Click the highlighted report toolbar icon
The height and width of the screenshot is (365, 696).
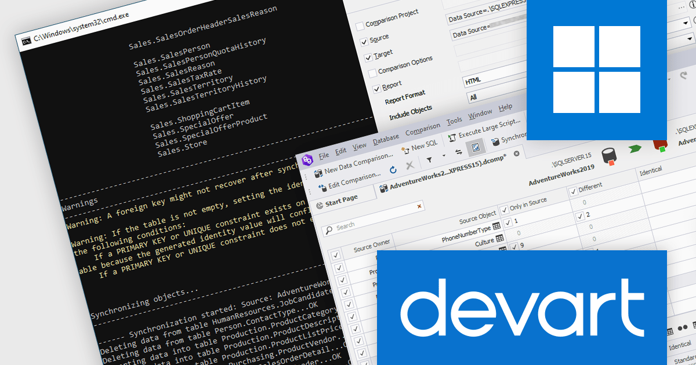[x=475, y=148]
